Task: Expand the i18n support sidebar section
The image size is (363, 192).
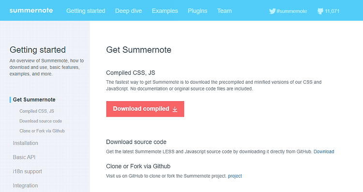Action: 27,171
